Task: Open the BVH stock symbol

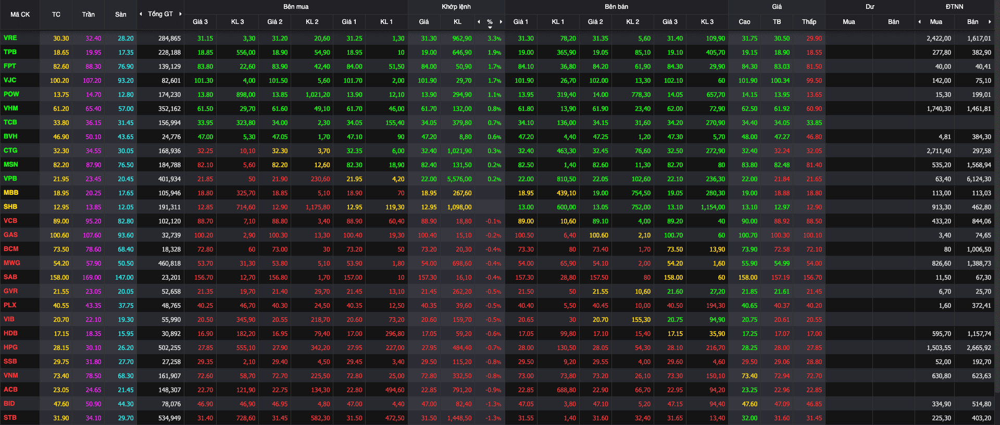Action: point(10,136)
